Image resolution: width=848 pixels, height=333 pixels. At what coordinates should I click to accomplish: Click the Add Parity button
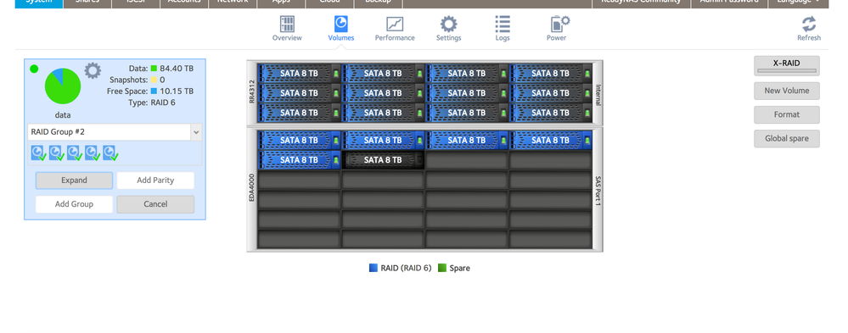pos(155,180)
